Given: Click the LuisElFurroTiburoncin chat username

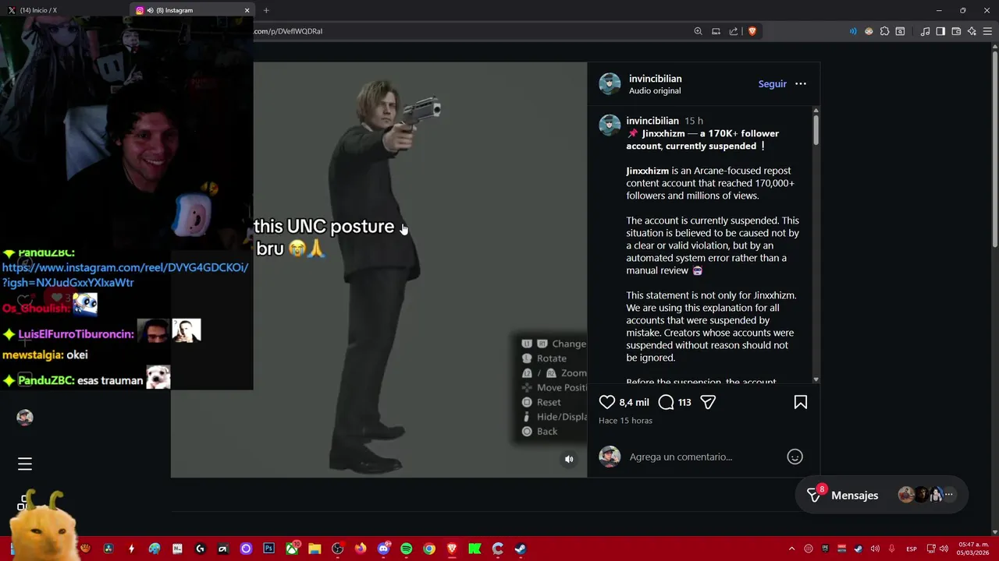Looking at the screenshot, I should (x=76, y=334).
